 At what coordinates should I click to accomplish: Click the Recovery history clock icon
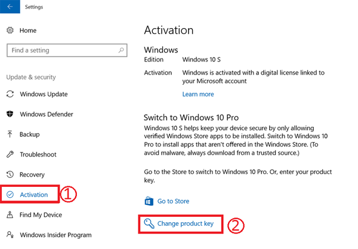[x=10, y=174]
